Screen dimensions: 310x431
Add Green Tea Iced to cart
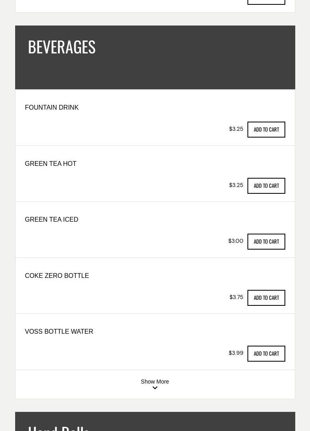pos(266,242)
